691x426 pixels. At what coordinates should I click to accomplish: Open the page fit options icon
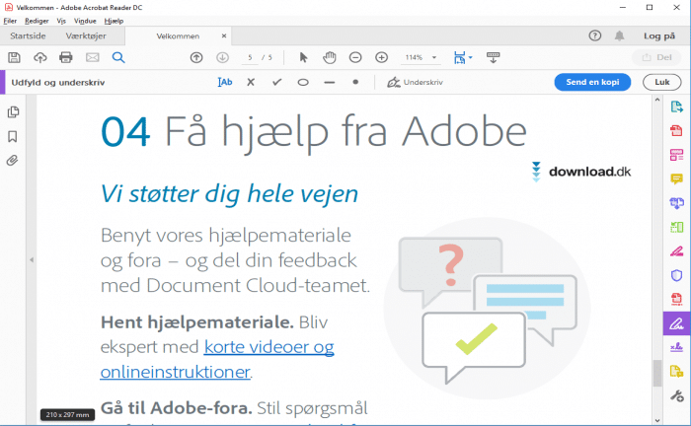coord(462,57)
